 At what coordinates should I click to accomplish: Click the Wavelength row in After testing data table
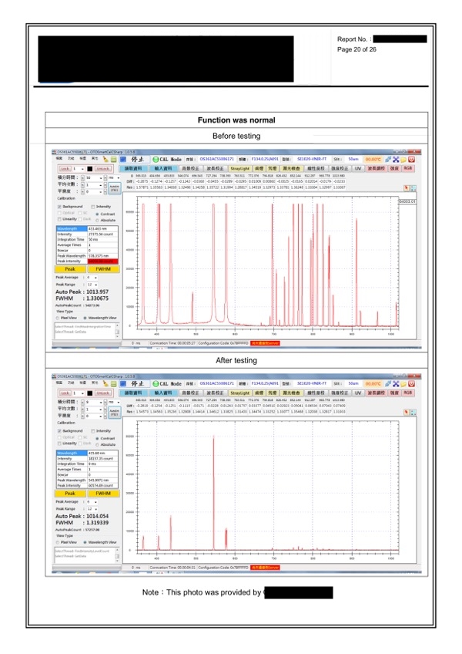(87, 453)
